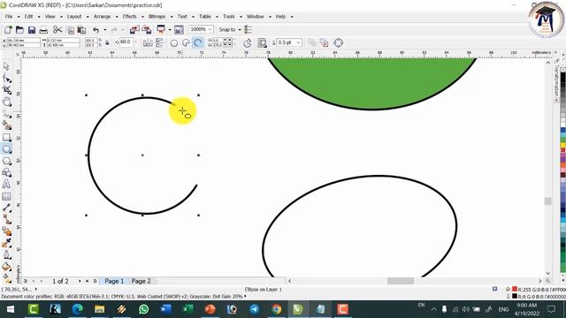The width and height of the screenshot is (566, 318).
Task: Open the View menu
Action: tap(50, 17)
